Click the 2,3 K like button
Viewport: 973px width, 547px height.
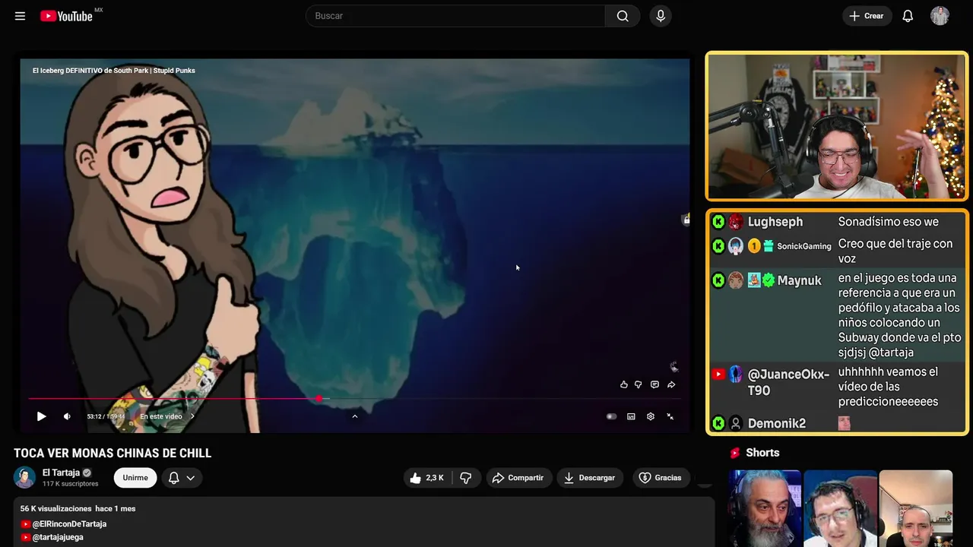point(426,478)
